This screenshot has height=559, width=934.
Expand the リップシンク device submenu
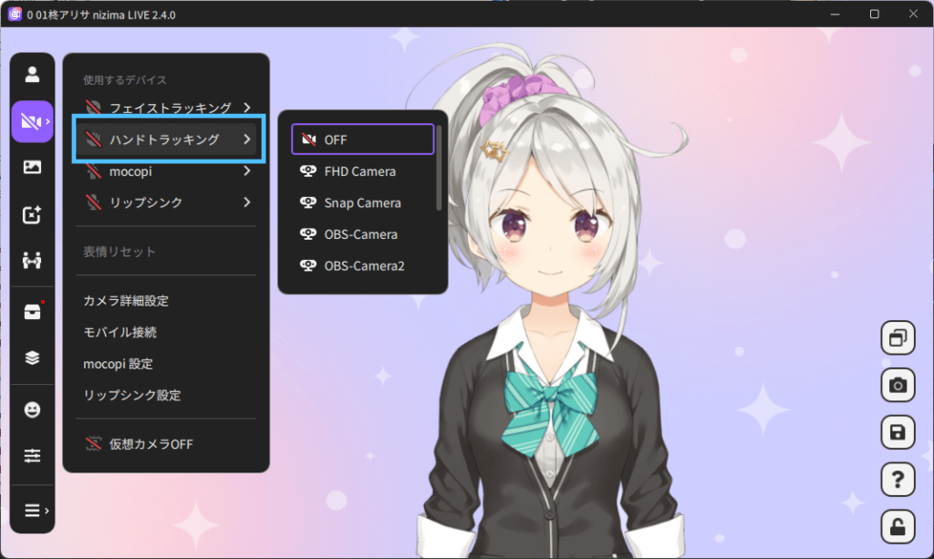[x=167, y=202]
